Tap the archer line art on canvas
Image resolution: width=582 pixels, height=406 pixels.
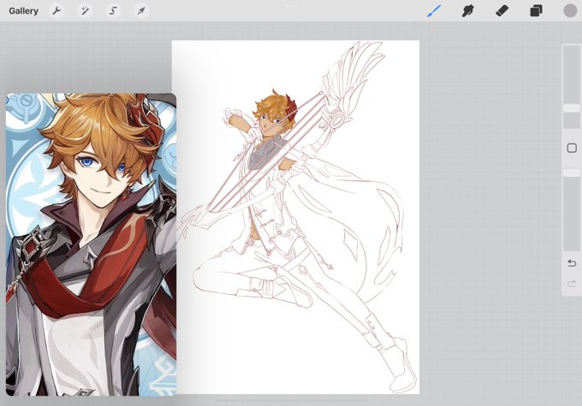point(297,215)
